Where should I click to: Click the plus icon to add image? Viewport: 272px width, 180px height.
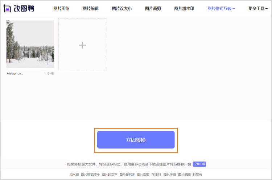[82, 45]
